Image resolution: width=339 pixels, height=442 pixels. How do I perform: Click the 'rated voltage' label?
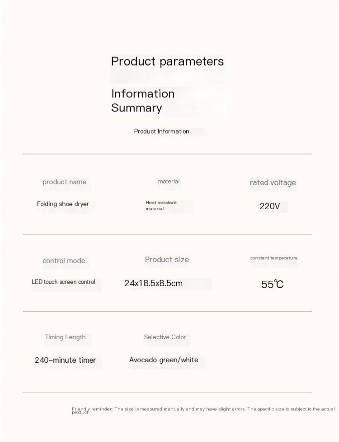point(273,183)
